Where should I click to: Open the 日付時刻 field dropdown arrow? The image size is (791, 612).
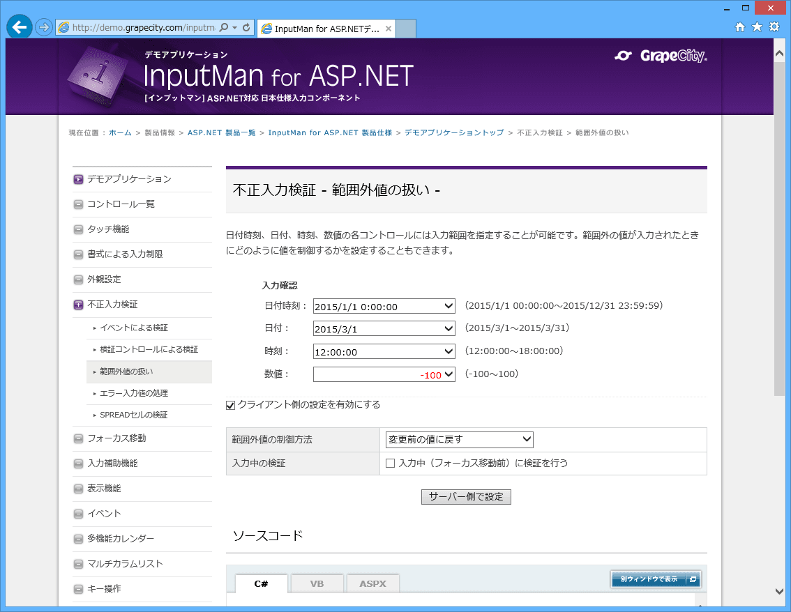(x=449, y=306)
